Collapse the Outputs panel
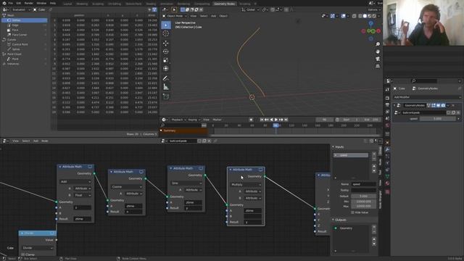Viewport: 464px width, 261px height. pos(333,220)
